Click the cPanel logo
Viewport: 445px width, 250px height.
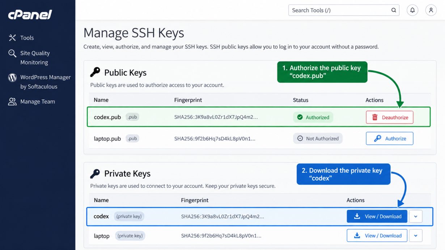pos(30,14)
